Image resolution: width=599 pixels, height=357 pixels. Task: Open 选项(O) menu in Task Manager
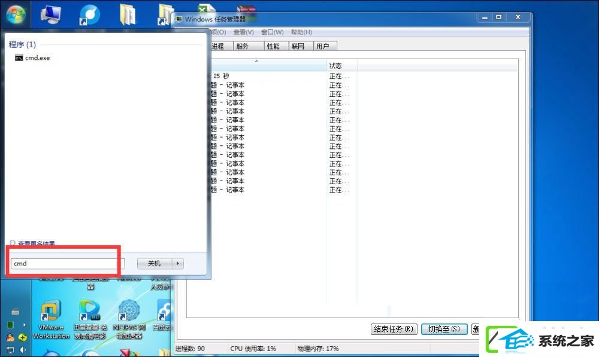[219, 32]
